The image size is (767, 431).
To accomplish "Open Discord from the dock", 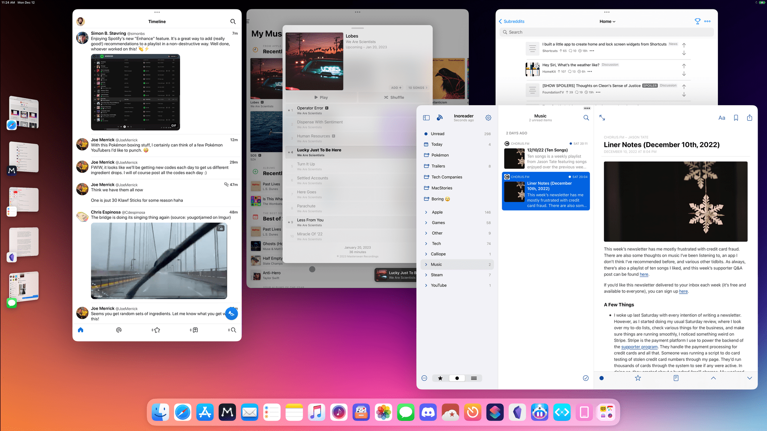I will (x=428, y=412).
